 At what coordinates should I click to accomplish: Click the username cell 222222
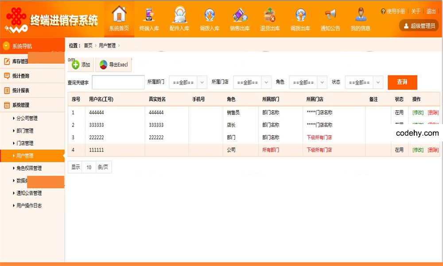(96, 137)
